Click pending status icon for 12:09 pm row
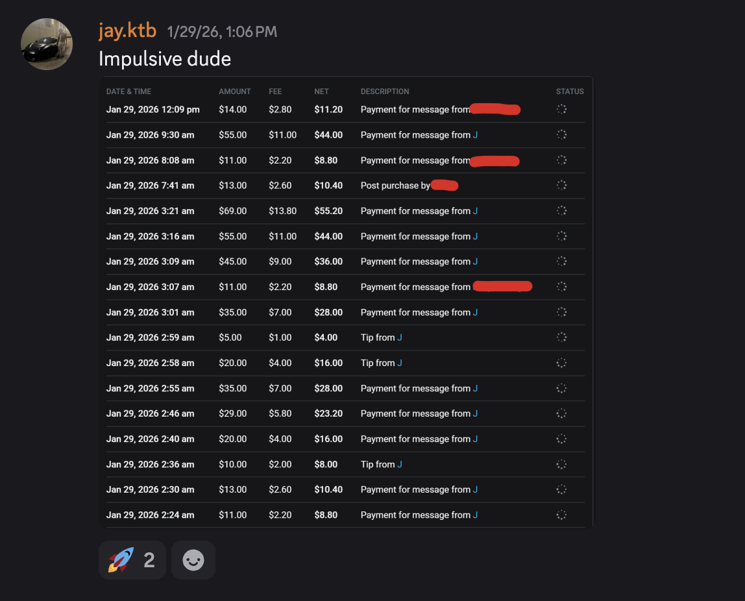745x601 pixels. [x=562, y=109]
